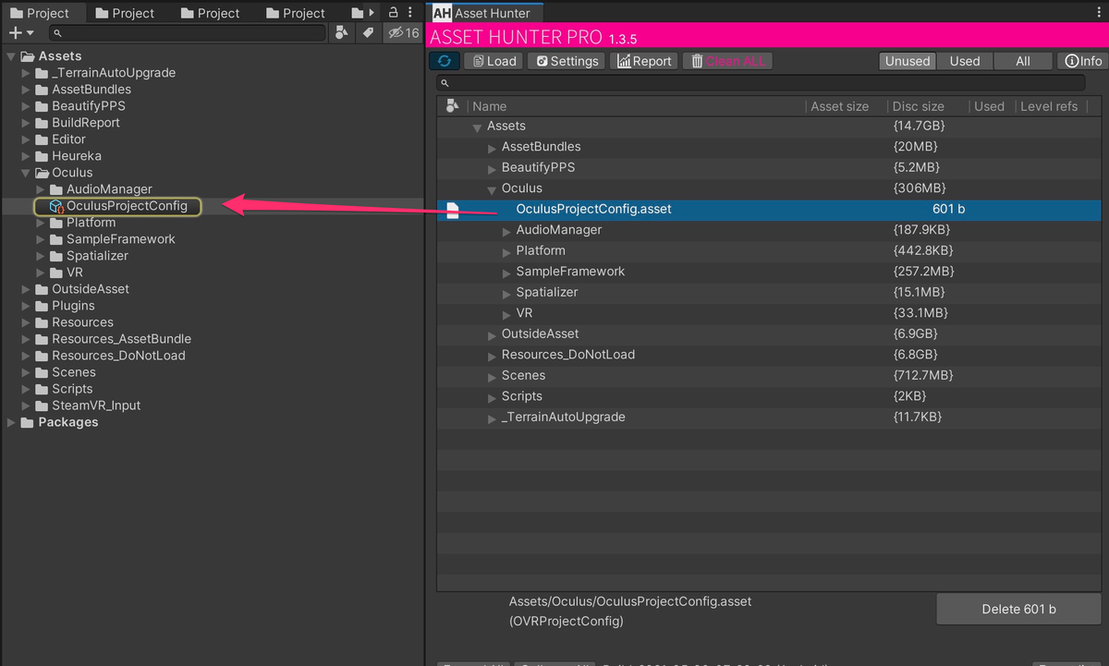Toggle hidden packages visibility showing 16

(403, 32)
